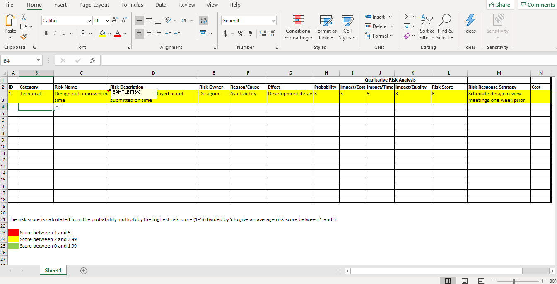Open Conditional Formatting options

(298, 28)
